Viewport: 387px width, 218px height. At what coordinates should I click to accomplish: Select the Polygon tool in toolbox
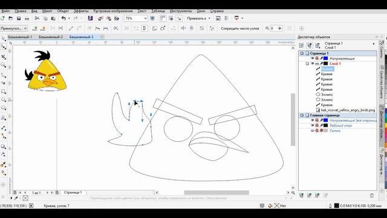click(x=3, y=108)
